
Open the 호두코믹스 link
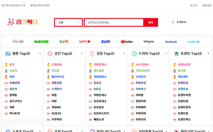click(16, 101)
